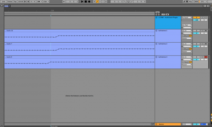Click the tempo nudge up icon

coord(28,2)
